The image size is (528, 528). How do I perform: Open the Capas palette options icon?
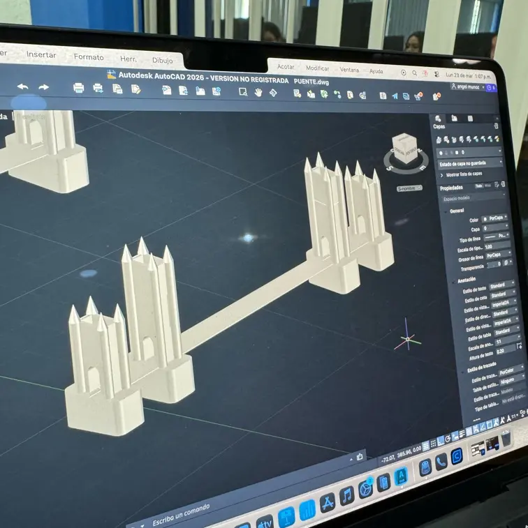(x=496, y=126)
